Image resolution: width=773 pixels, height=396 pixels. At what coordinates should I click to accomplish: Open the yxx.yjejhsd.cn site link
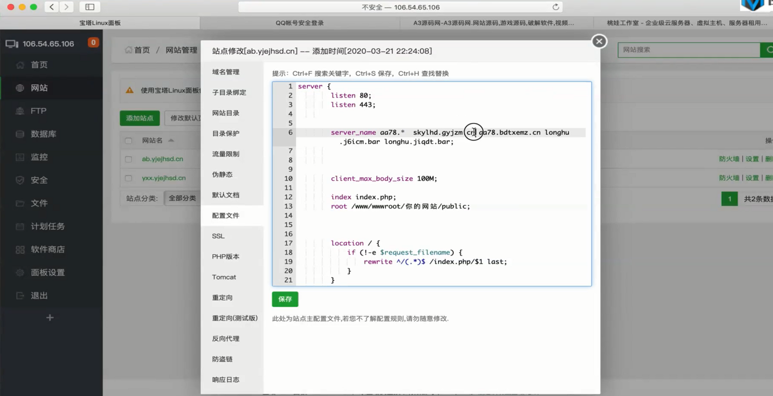pyautogui.click(x=164, y=178)
